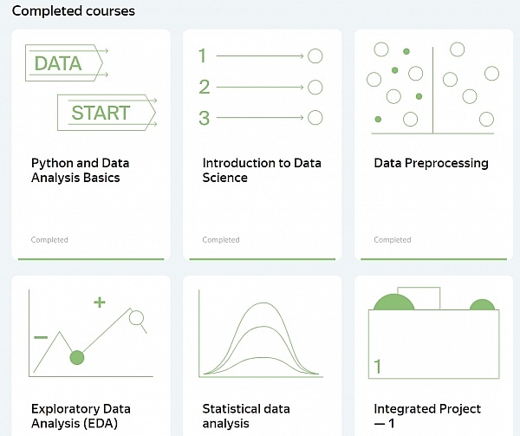The width and height of the screenshot is (520, 436).
Task: Click Completed status under Introduction to Data Science
Action: [x=221, y=240]
